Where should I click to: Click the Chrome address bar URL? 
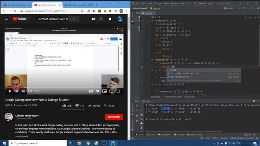point(45,11)
